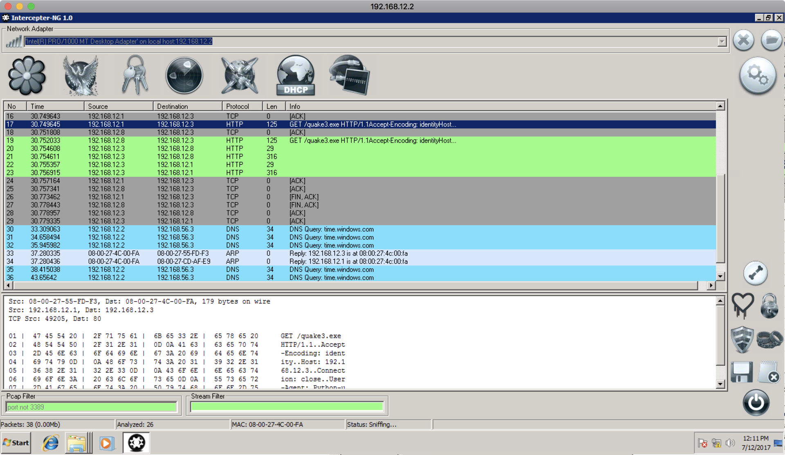Open the crossed network NAT mode icon
This screenshot has height=455, width=785.
(x=240, y=76)
